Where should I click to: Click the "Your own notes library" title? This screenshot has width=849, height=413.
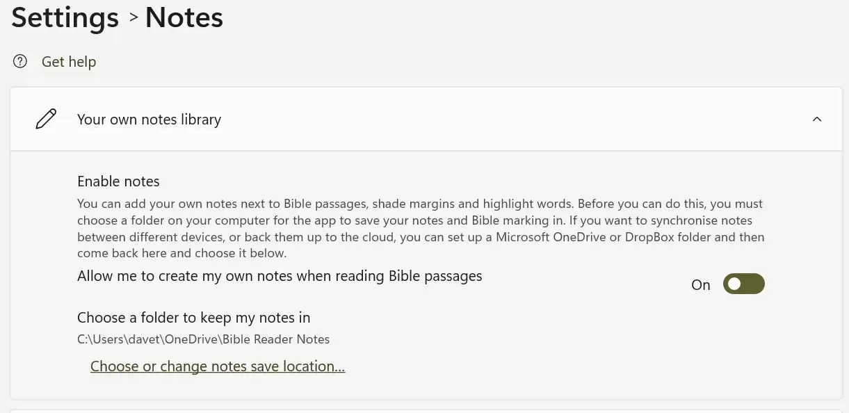(x=149, y=119)
